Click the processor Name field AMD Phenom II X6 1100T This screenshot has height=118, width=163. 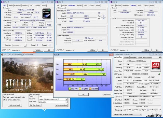(x=26, y=10)
